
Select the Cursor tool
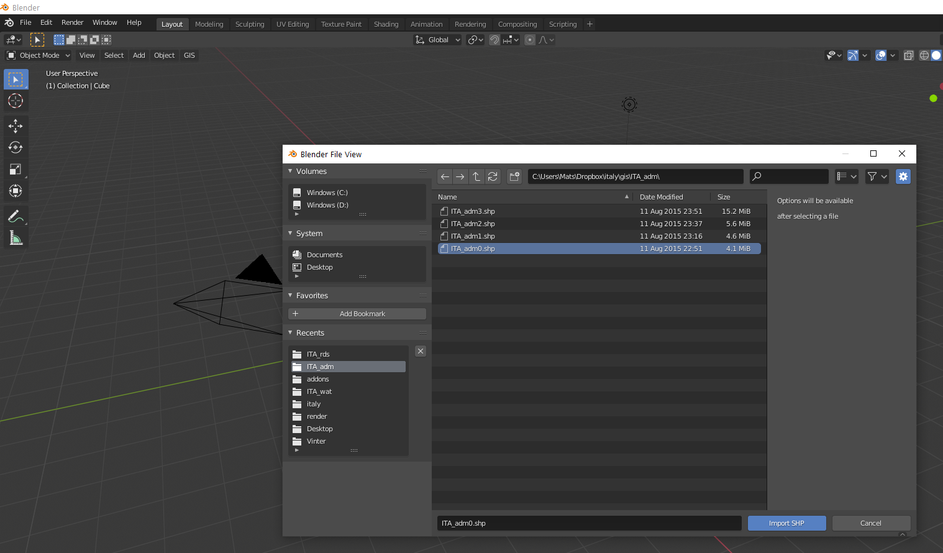coord(16,101)
